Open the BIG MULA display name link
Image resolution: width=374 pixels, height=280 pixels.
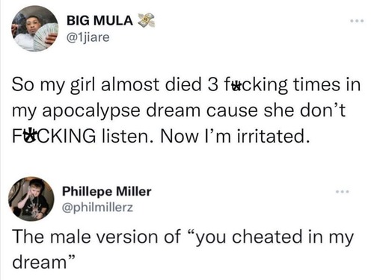pyautogui.click(x=99, y=20)
